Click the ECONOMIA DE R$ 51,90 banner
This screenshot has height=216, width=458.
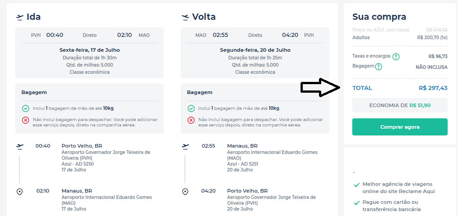click(x=400, y=105)
